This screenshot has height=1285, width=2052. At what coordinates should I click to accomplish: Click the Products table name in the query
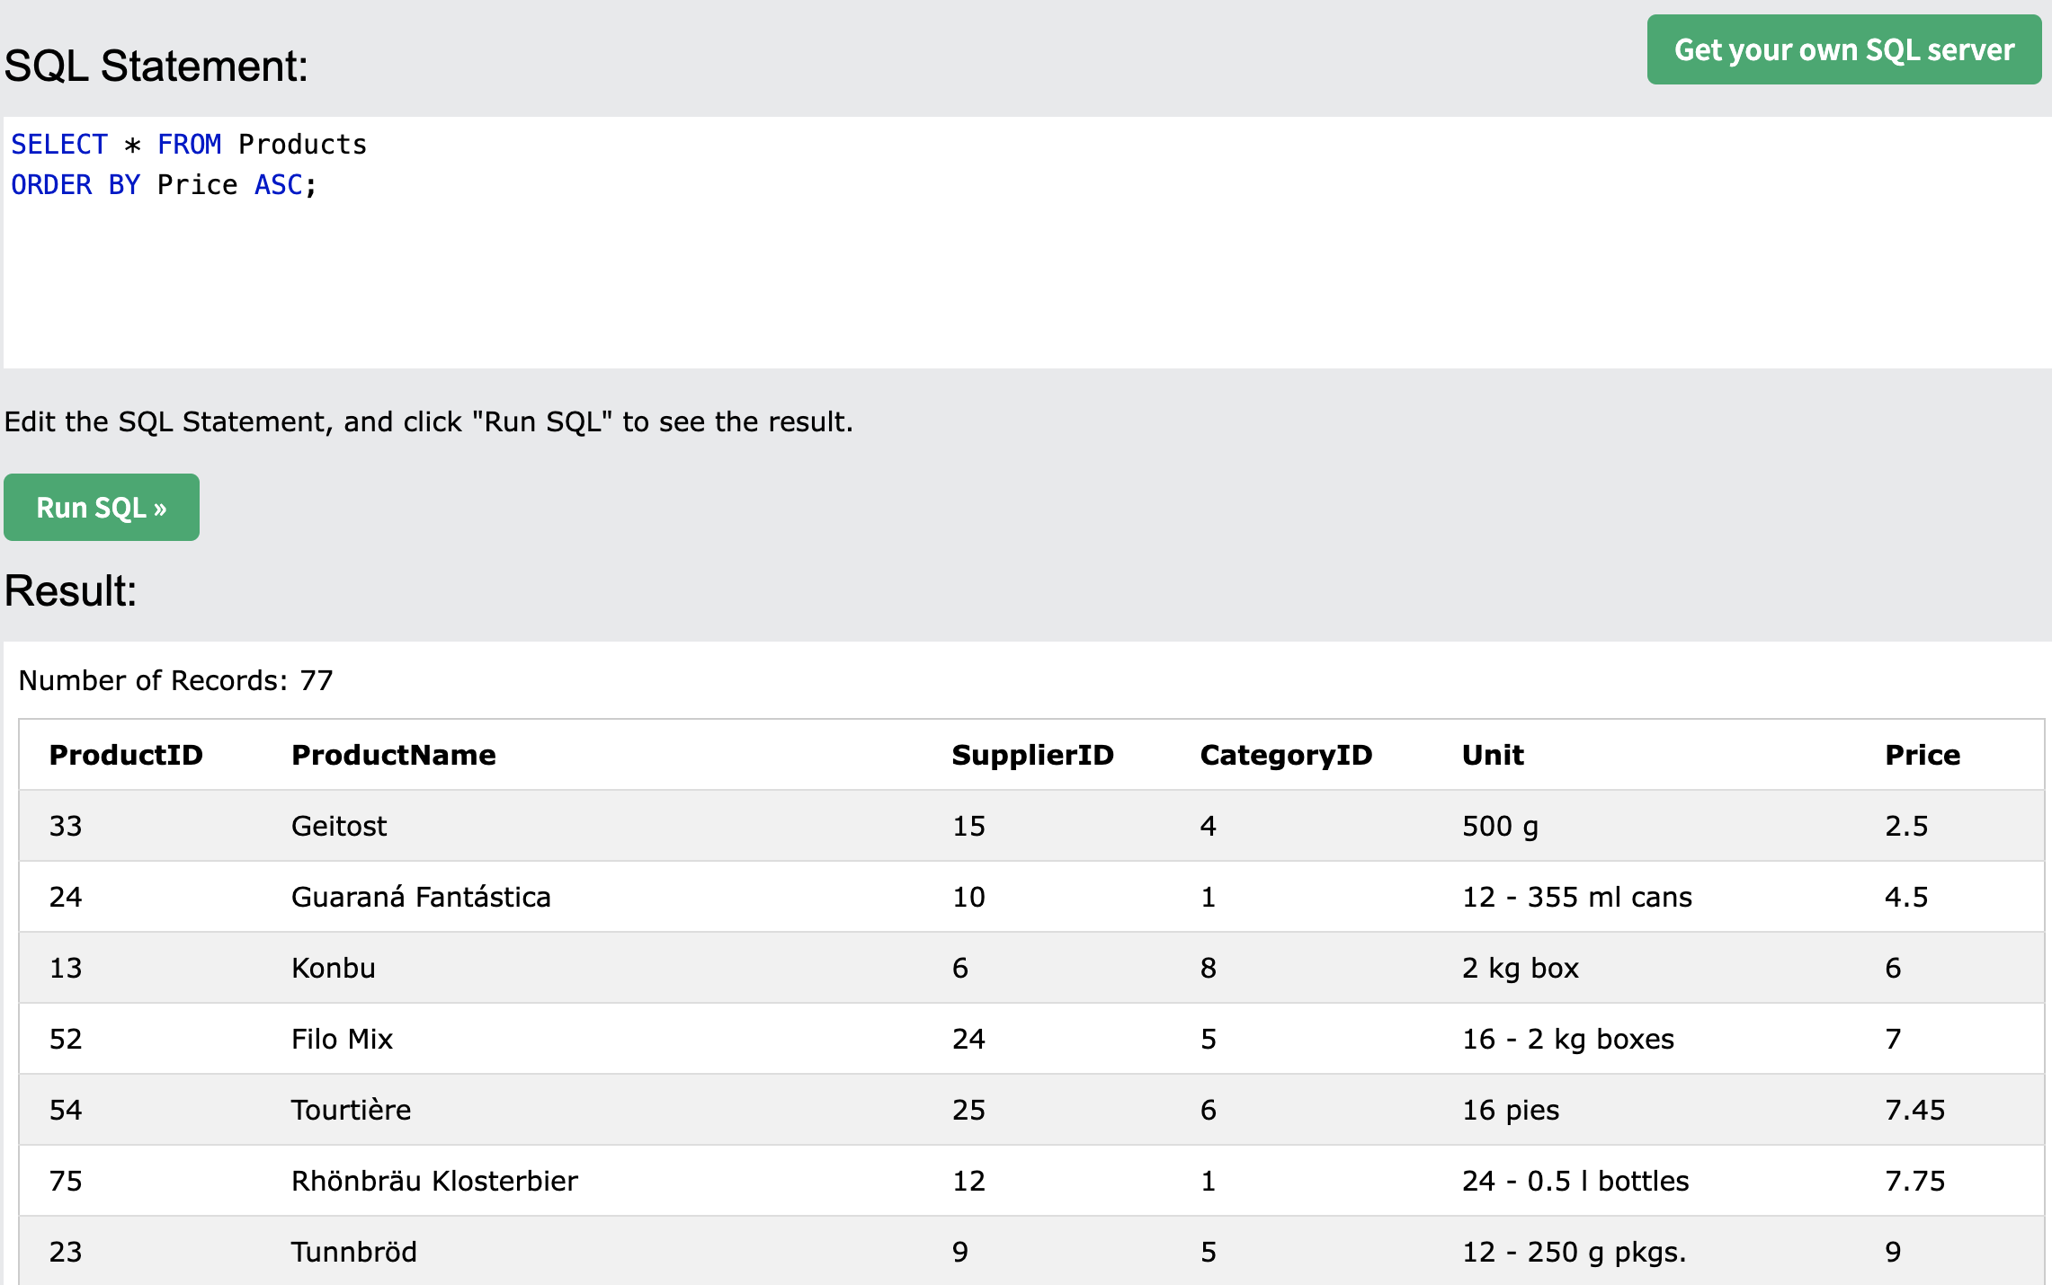point(302,145)
